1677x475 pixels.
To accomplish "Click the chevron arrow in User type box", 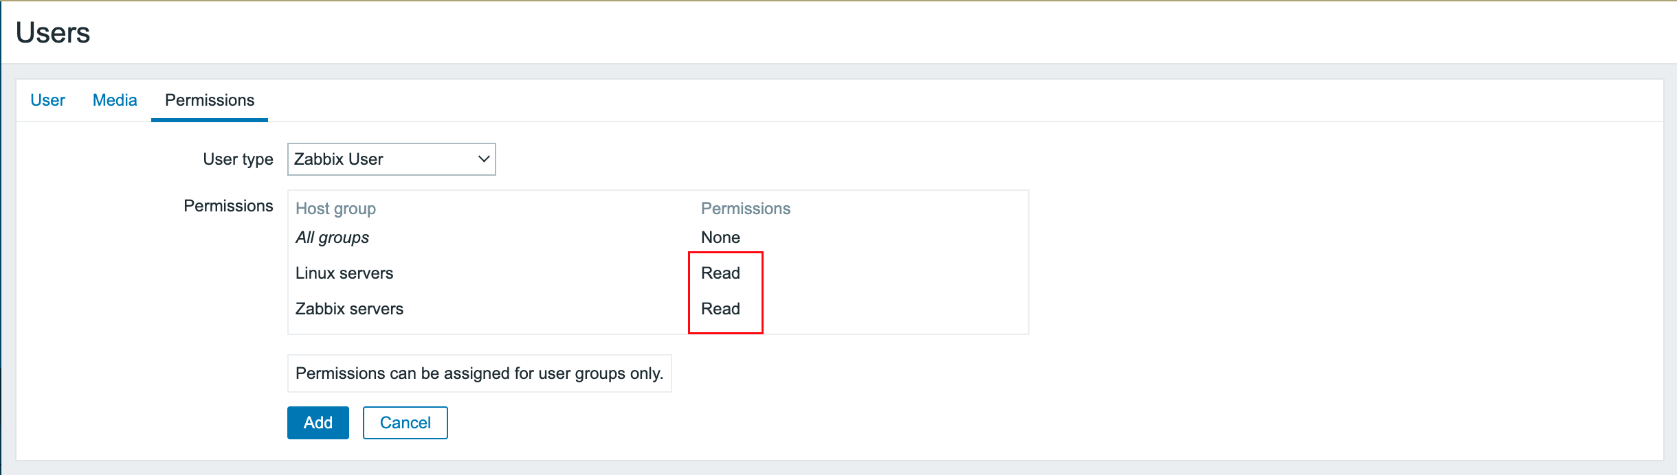I will (484, 159).
